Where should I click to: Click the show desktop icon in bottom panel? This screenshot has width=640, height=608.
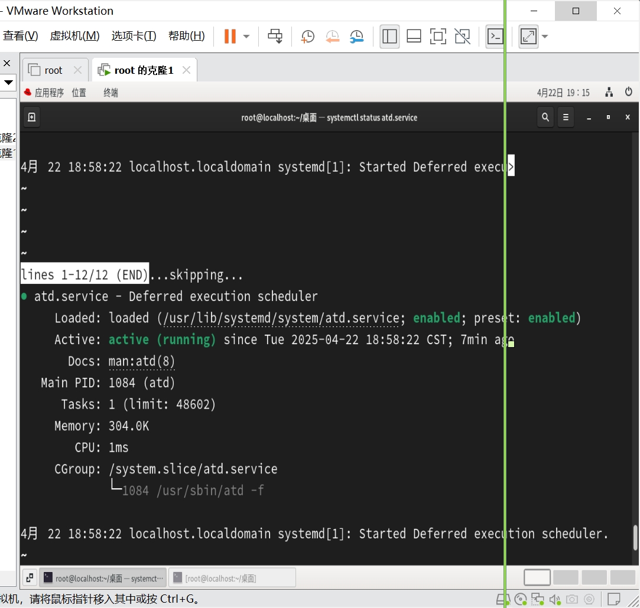coord(30,577)
